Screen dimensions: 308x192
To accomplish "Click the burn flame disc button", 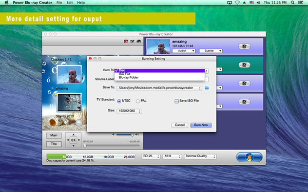I will 249,157.
